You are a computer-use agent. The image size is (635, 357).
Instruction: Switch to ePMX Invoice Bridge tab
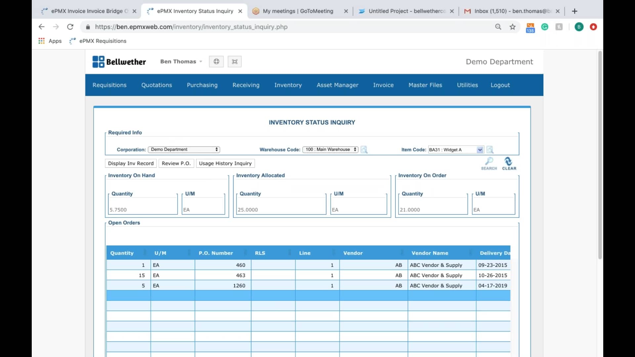point(88,11)
